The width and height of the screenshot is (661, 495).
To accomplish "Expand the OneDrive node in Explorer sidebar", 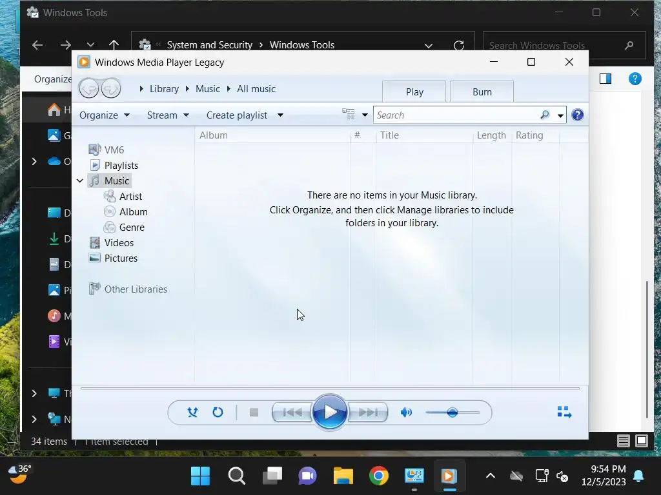I will 35,161.
